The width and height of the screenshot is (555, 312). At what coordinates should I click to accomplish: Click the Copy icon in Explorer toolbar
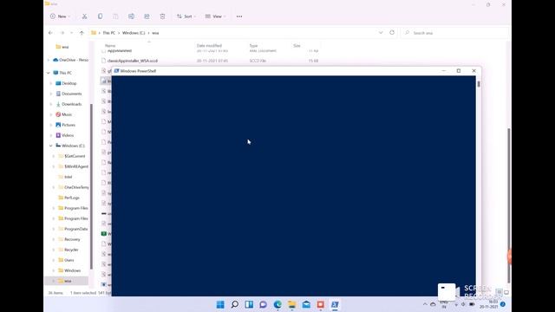(x=101, y=16)
